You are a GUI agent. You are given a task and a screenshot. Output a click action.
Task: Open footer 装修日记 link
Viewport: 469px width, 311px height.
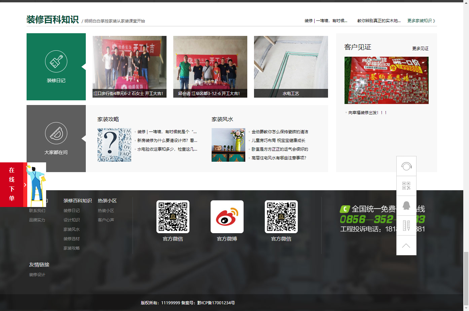click(72, 211)
